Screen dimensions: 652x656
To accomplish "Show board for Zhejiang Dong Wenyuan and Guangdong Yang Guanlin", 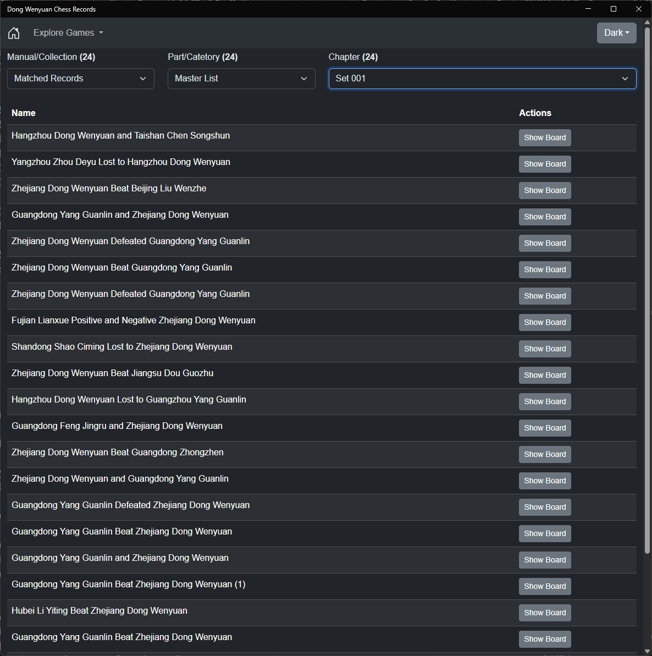I will (544, 480).
